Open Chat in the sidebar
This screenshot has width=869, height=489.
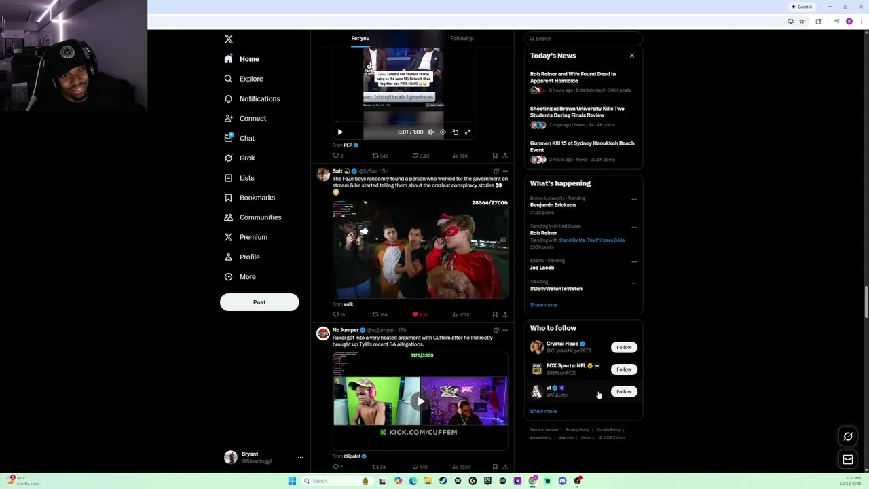240,138
